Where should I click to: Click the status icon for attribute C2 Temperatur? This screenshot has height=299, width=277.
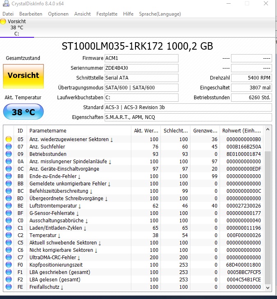[x=9, y=235]
